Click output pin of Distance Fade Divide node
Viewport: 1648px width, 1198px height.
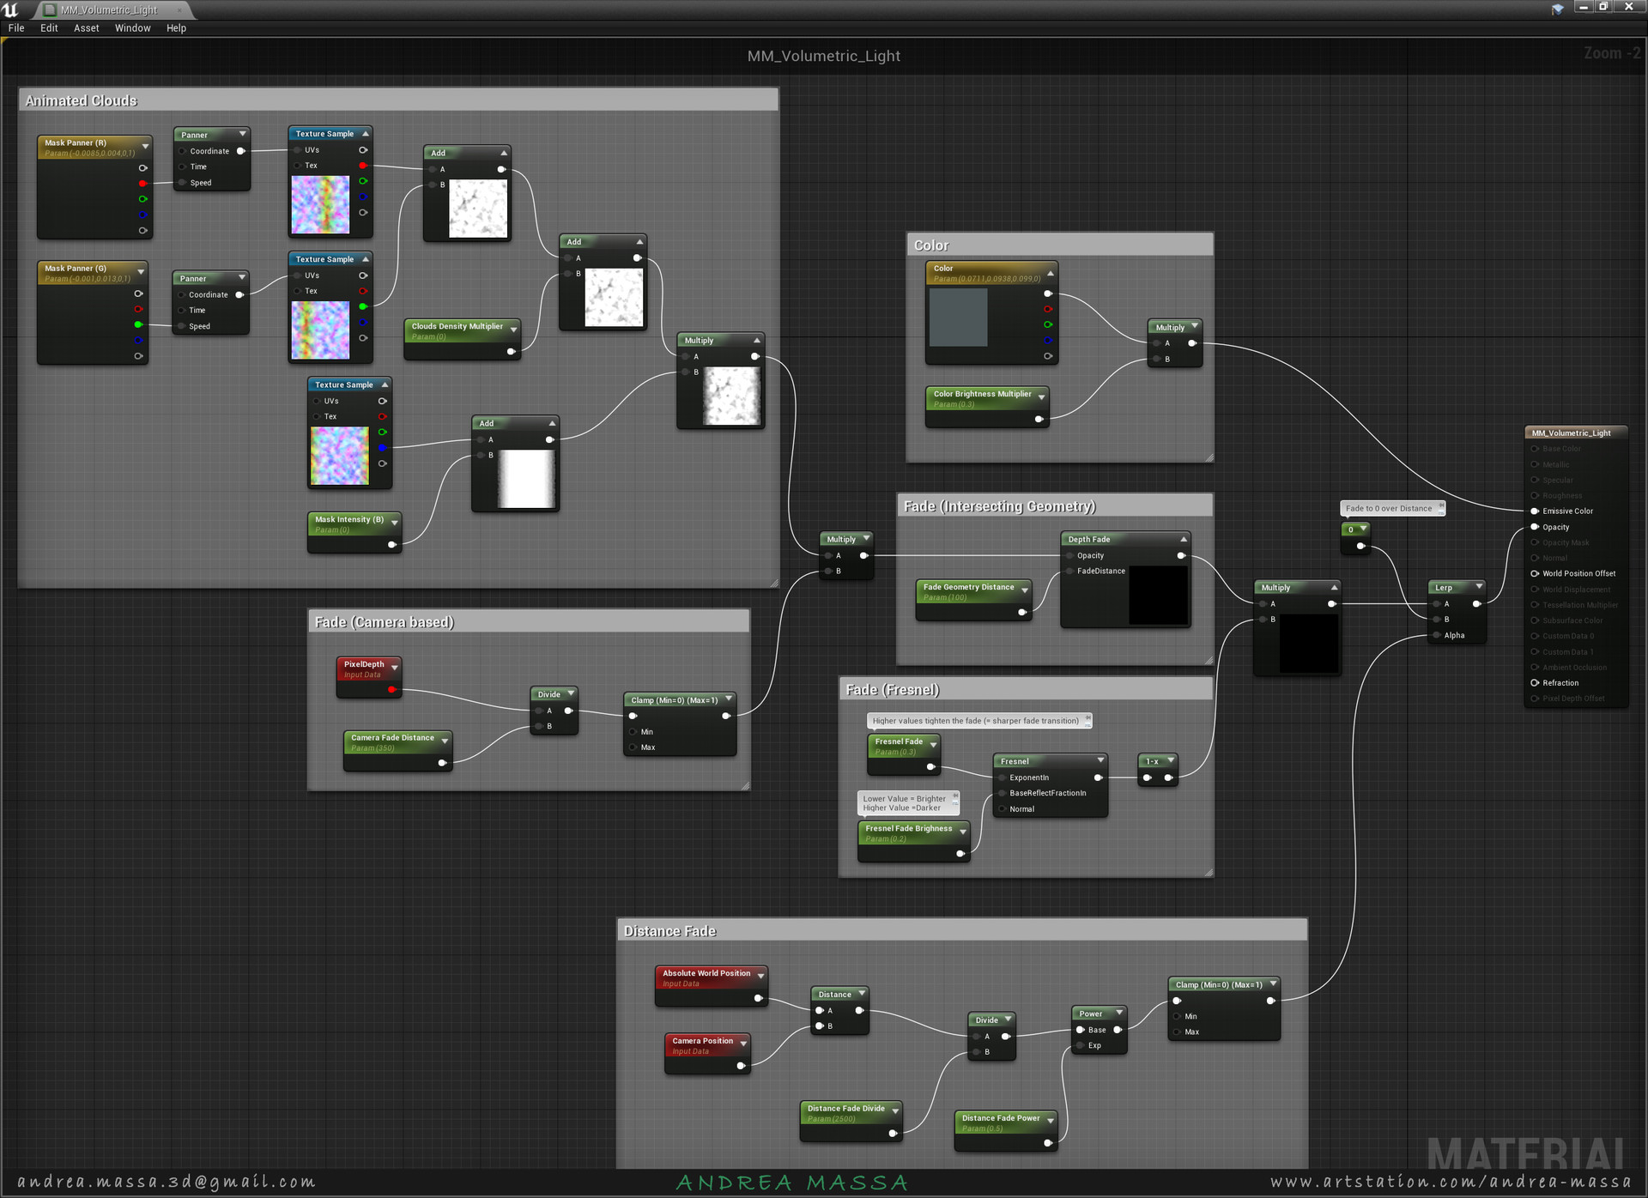point(893,1134)
